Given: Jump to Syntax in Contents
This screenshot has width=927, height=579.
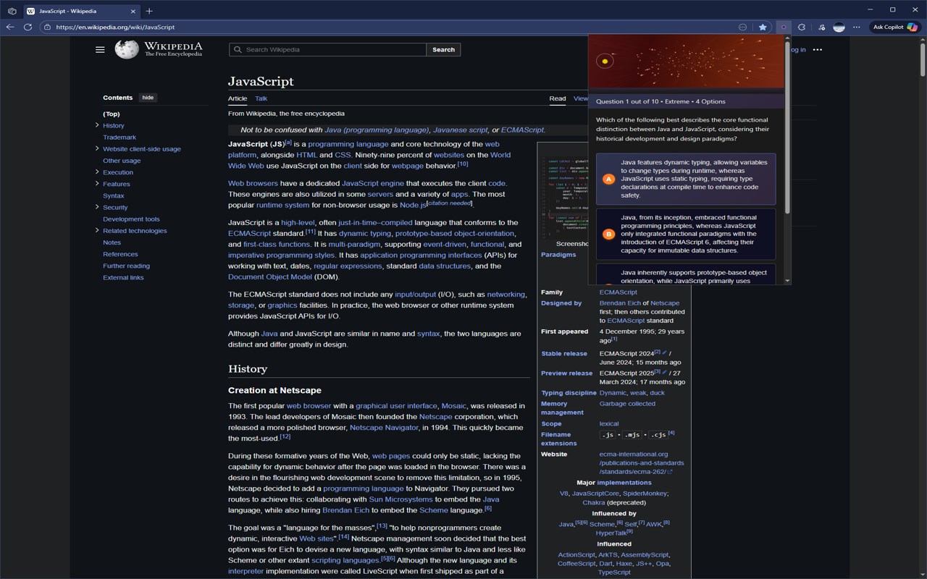Looking at the screenshot, I should [114, 195].
